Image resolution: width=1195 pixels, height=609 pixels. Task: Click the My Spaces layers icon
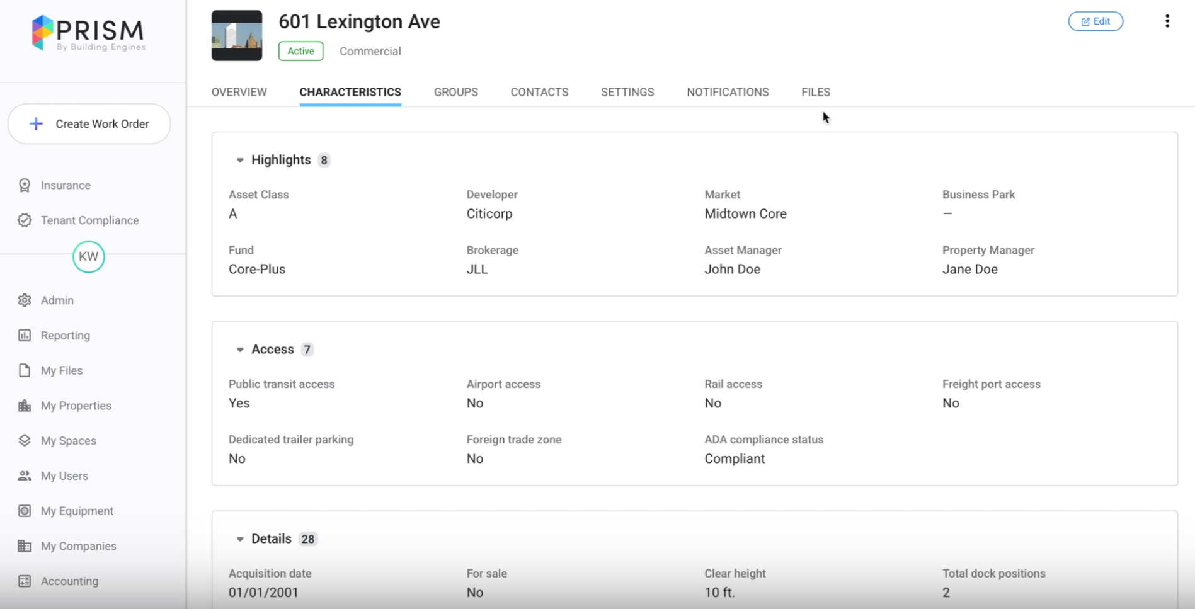pos(25,441)
